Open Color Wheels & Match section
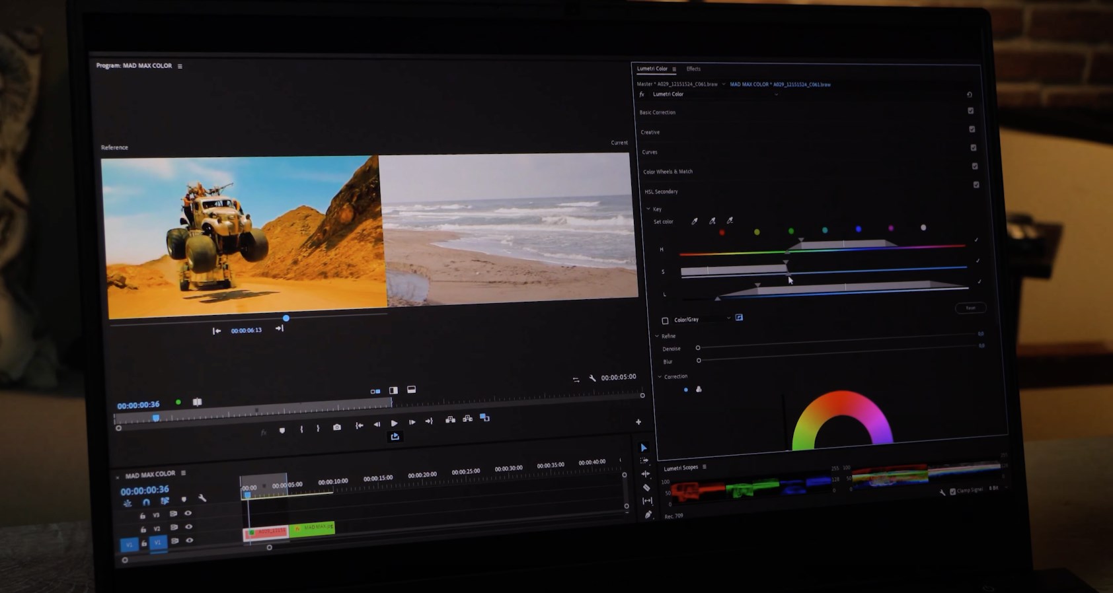1113x593 pixels. 668,172
